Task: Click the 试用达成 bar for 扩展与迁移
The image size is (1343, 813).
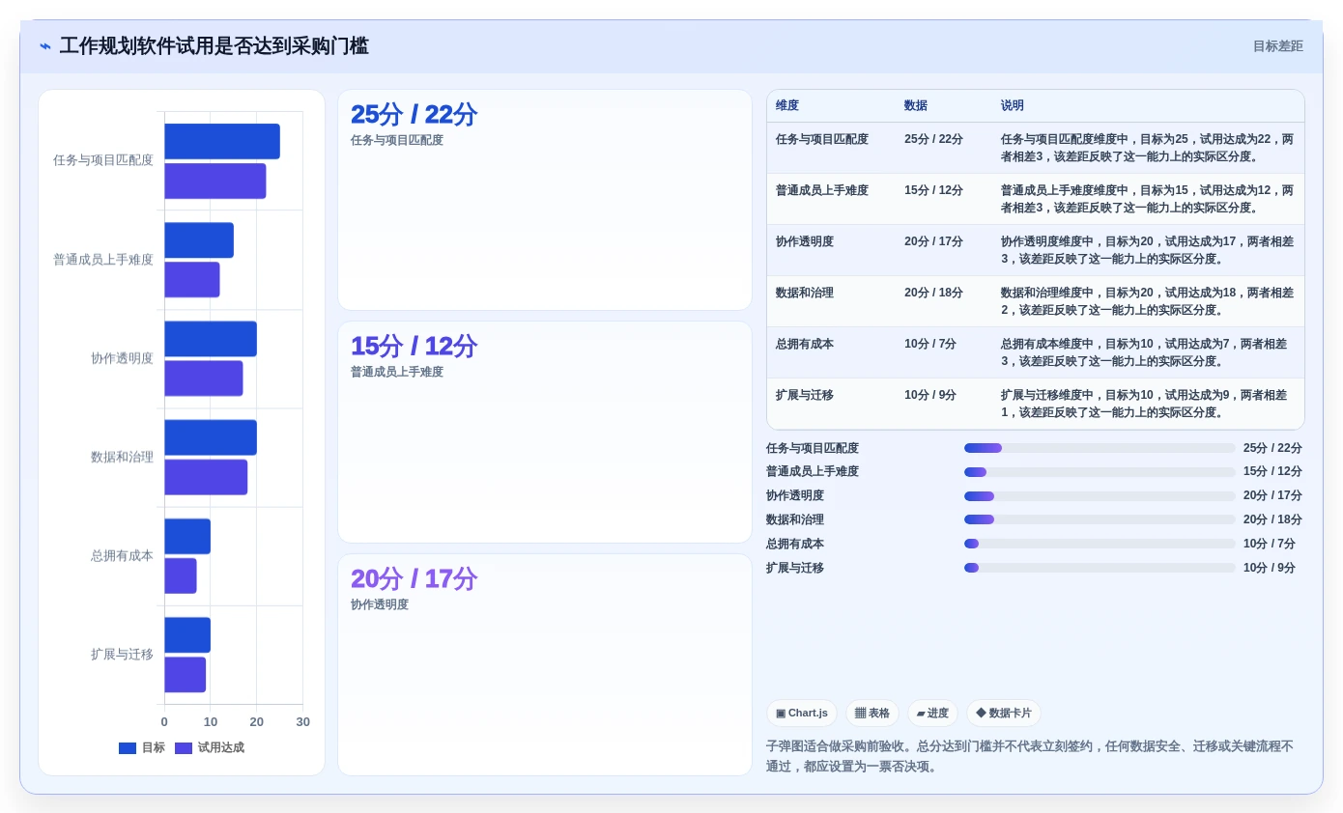Action: (186, 675)
